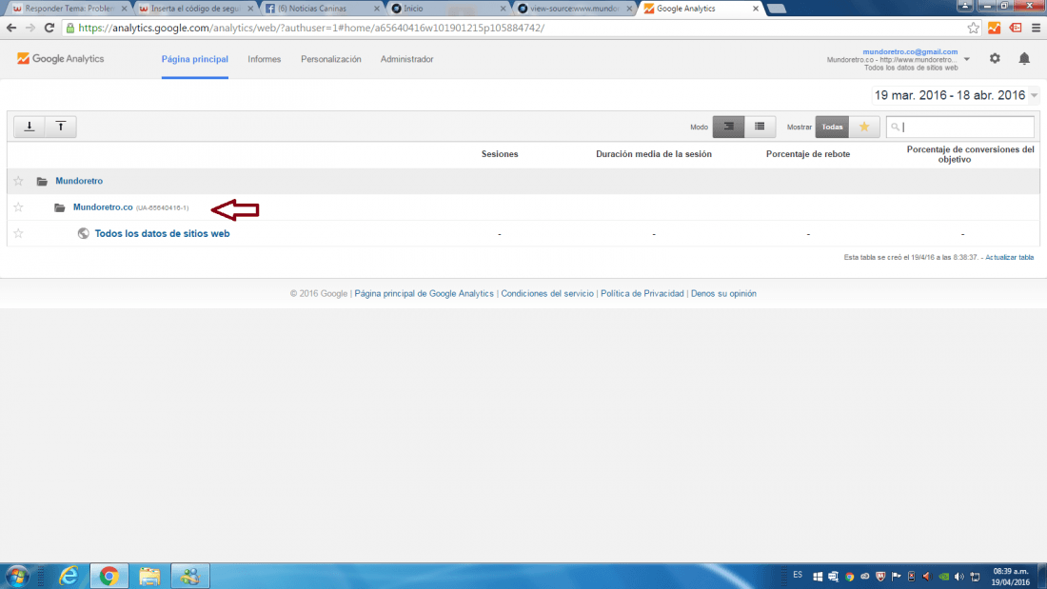Open Condiciones del servicio link
Screen dimensions: 1047x589
(547, 293)
